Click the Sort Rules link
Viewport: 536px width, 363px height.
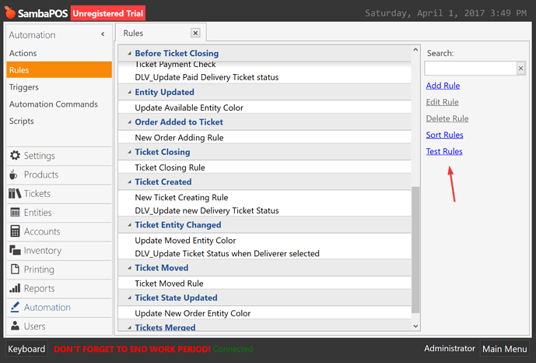[444, 135]
